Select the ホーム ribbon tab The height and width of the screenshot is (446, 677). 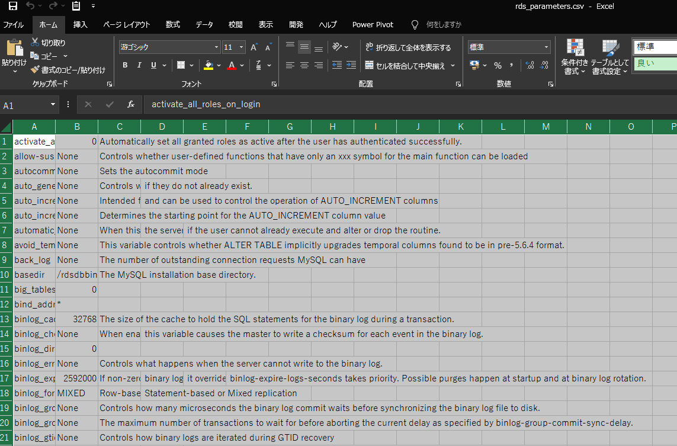49,25
